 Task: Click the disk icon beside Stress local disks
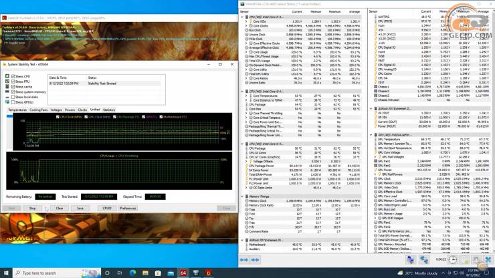(x=7, y=97)
